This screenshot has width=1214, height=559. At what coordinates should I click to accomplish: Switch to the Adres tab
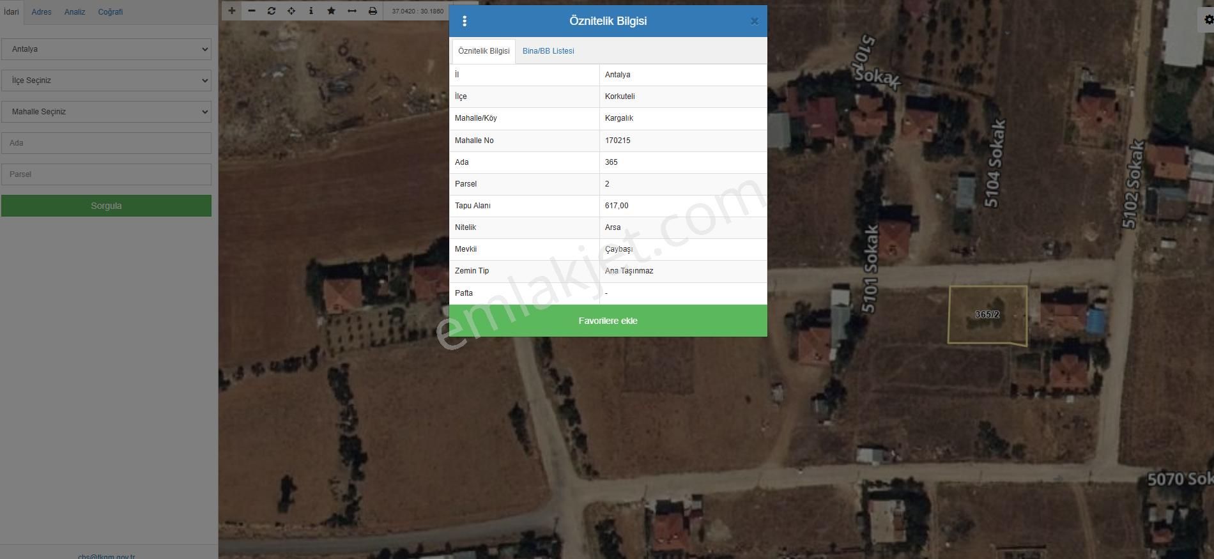click(42, 12)
